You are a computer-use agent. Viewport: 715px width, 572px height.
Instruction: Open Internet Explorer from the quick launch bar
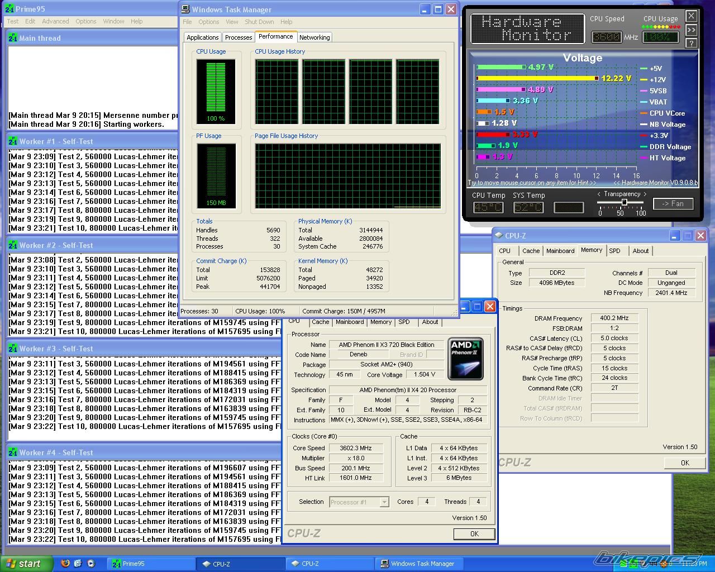78,563
